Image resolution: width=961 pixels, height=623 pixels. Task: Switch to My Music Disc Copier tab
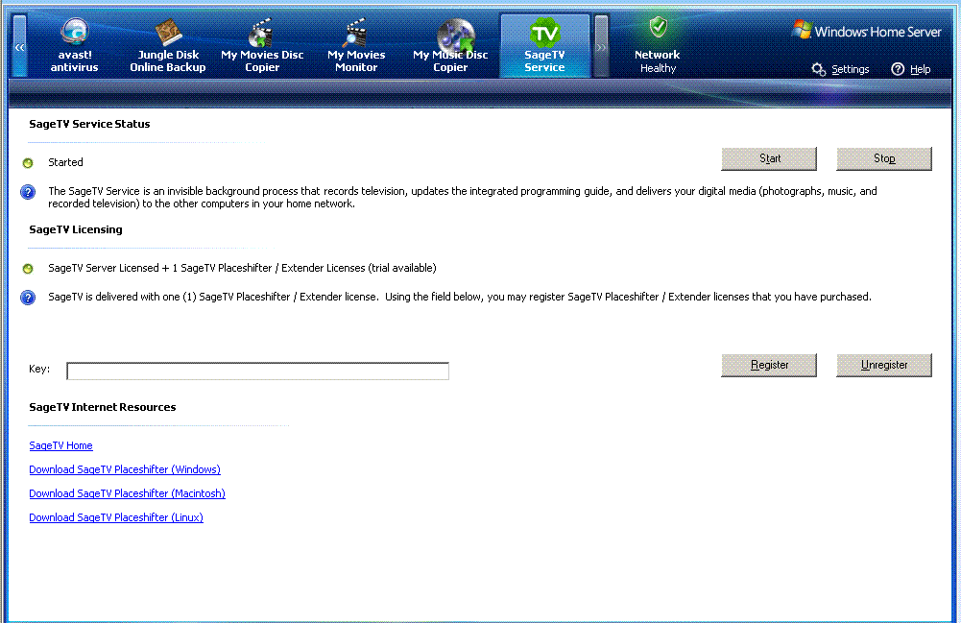tap(450, 46)
